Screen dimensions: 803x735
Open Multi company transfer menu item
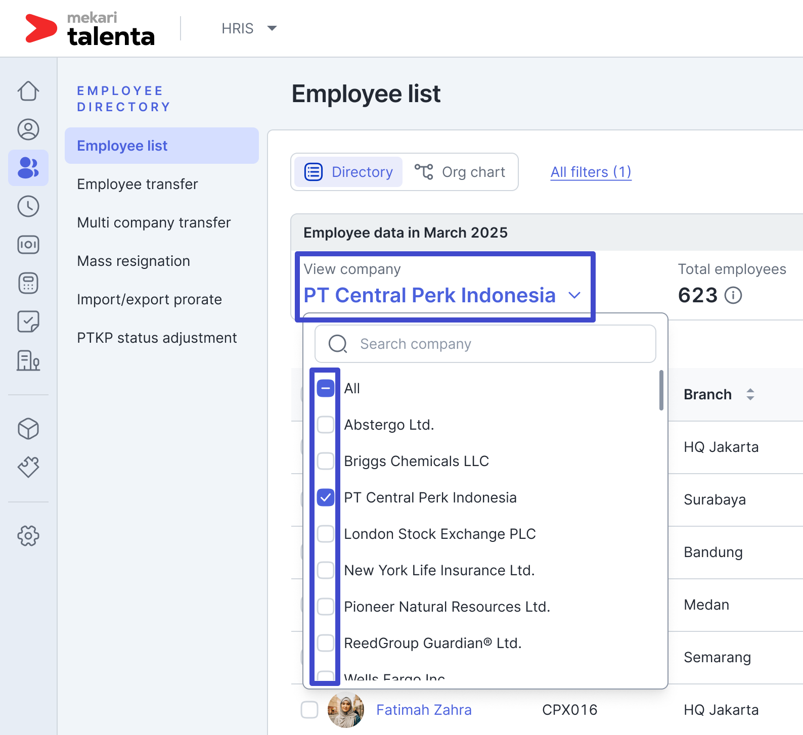(154, 222)
